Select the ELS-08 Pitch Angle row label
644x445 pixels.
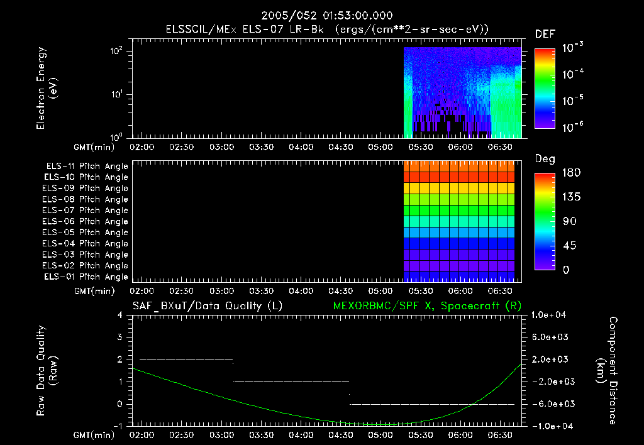(x=86, y=199)
